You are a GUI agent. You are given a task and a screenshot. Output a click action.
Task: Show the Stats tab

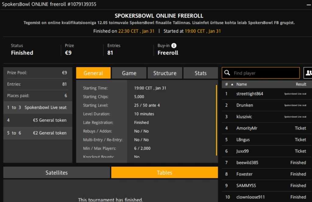pyautogui.click(x=200, y=73)
